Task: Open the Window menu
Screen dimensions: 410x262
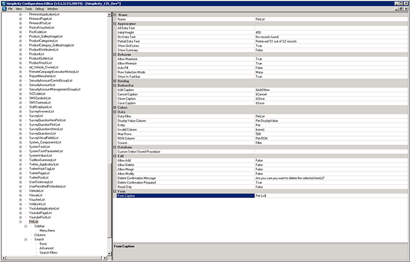Action: 52,9
